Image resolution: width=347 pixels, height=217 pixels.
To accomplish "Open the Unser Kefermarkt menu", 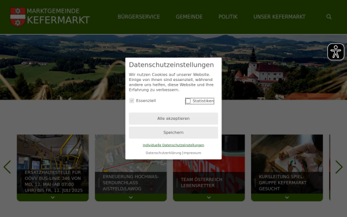I will 279,17.
